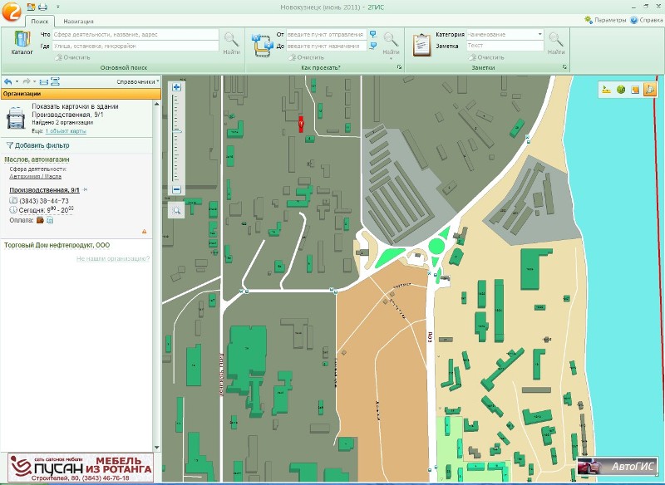Viewport: 665px width, 485px height.
Task: Open the quick access toolbar dropdown arrow
Action: 57,7
